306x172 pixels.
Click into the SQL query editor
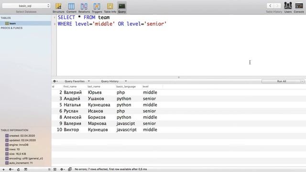click(x=181, y=45)
